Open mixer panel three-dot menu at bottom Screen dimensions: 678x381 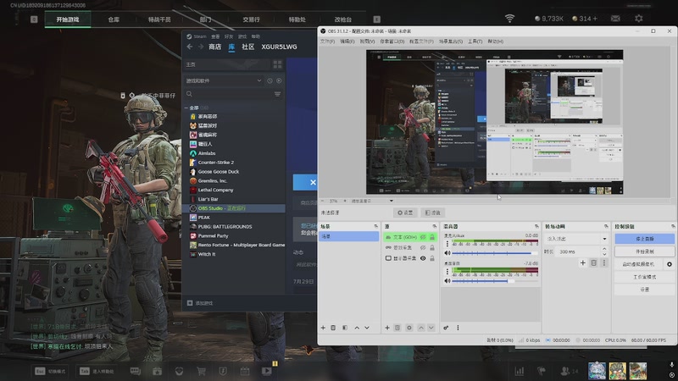458,328
